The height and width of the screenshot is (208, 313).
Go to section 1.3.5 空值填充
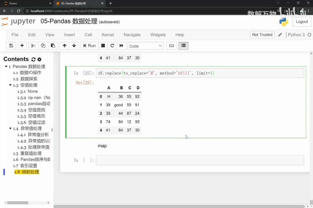tap(31, 116)
